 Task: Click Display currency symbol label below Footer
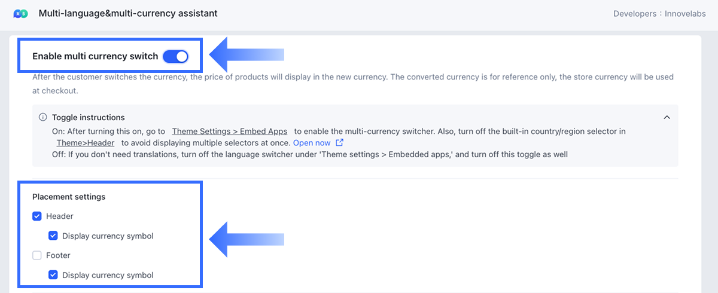108,275
